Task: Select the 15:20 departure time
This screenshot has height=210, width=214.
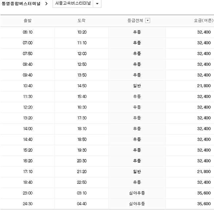Action: [x=28, y=150]
